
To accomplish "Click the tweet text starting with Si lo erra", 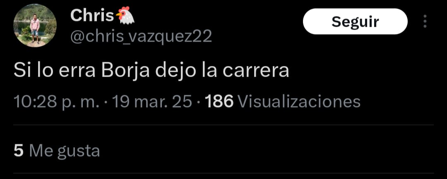I will [x=151, y=71].
